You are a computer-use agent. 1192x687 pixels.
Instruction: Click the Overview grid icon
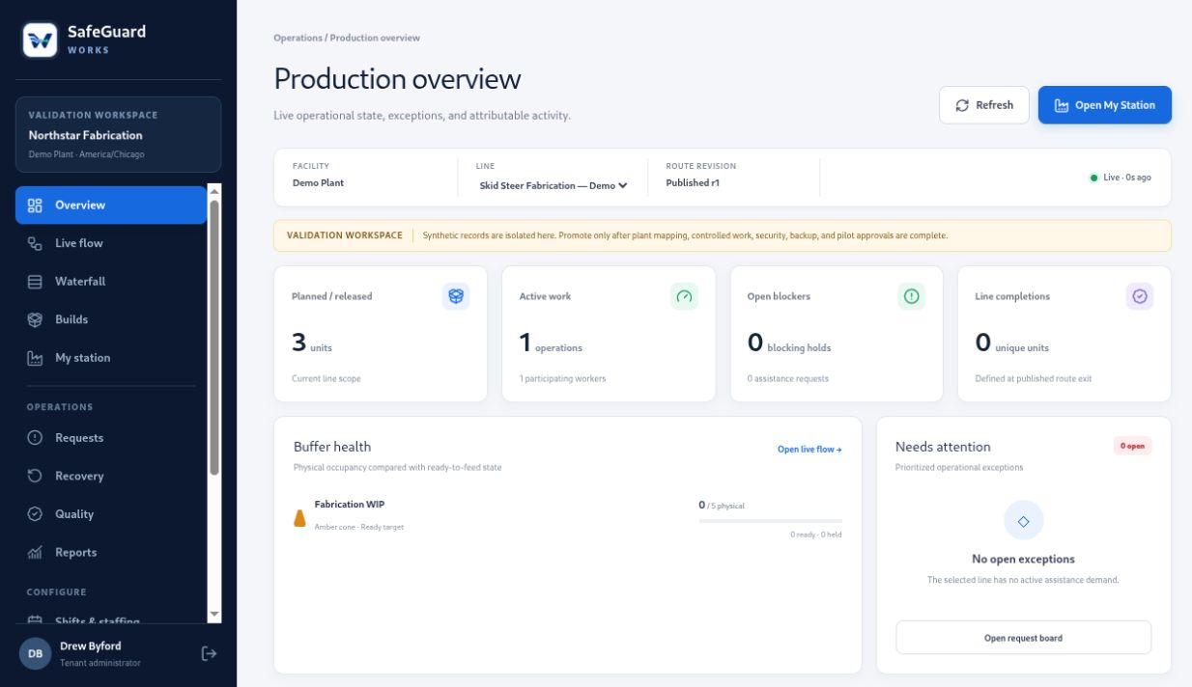tap(35, 205)
